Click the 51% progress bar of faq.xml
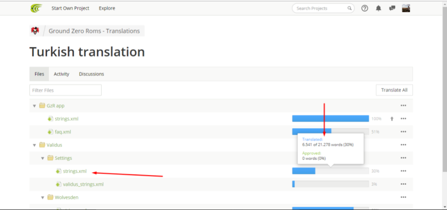447x210 pixels. coord(331,132)
